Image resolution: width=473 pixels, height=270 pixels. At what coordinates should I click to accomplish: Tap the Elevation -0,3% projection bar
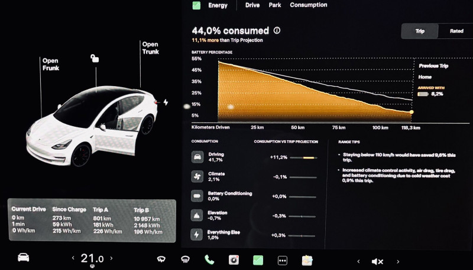(302, 216)
